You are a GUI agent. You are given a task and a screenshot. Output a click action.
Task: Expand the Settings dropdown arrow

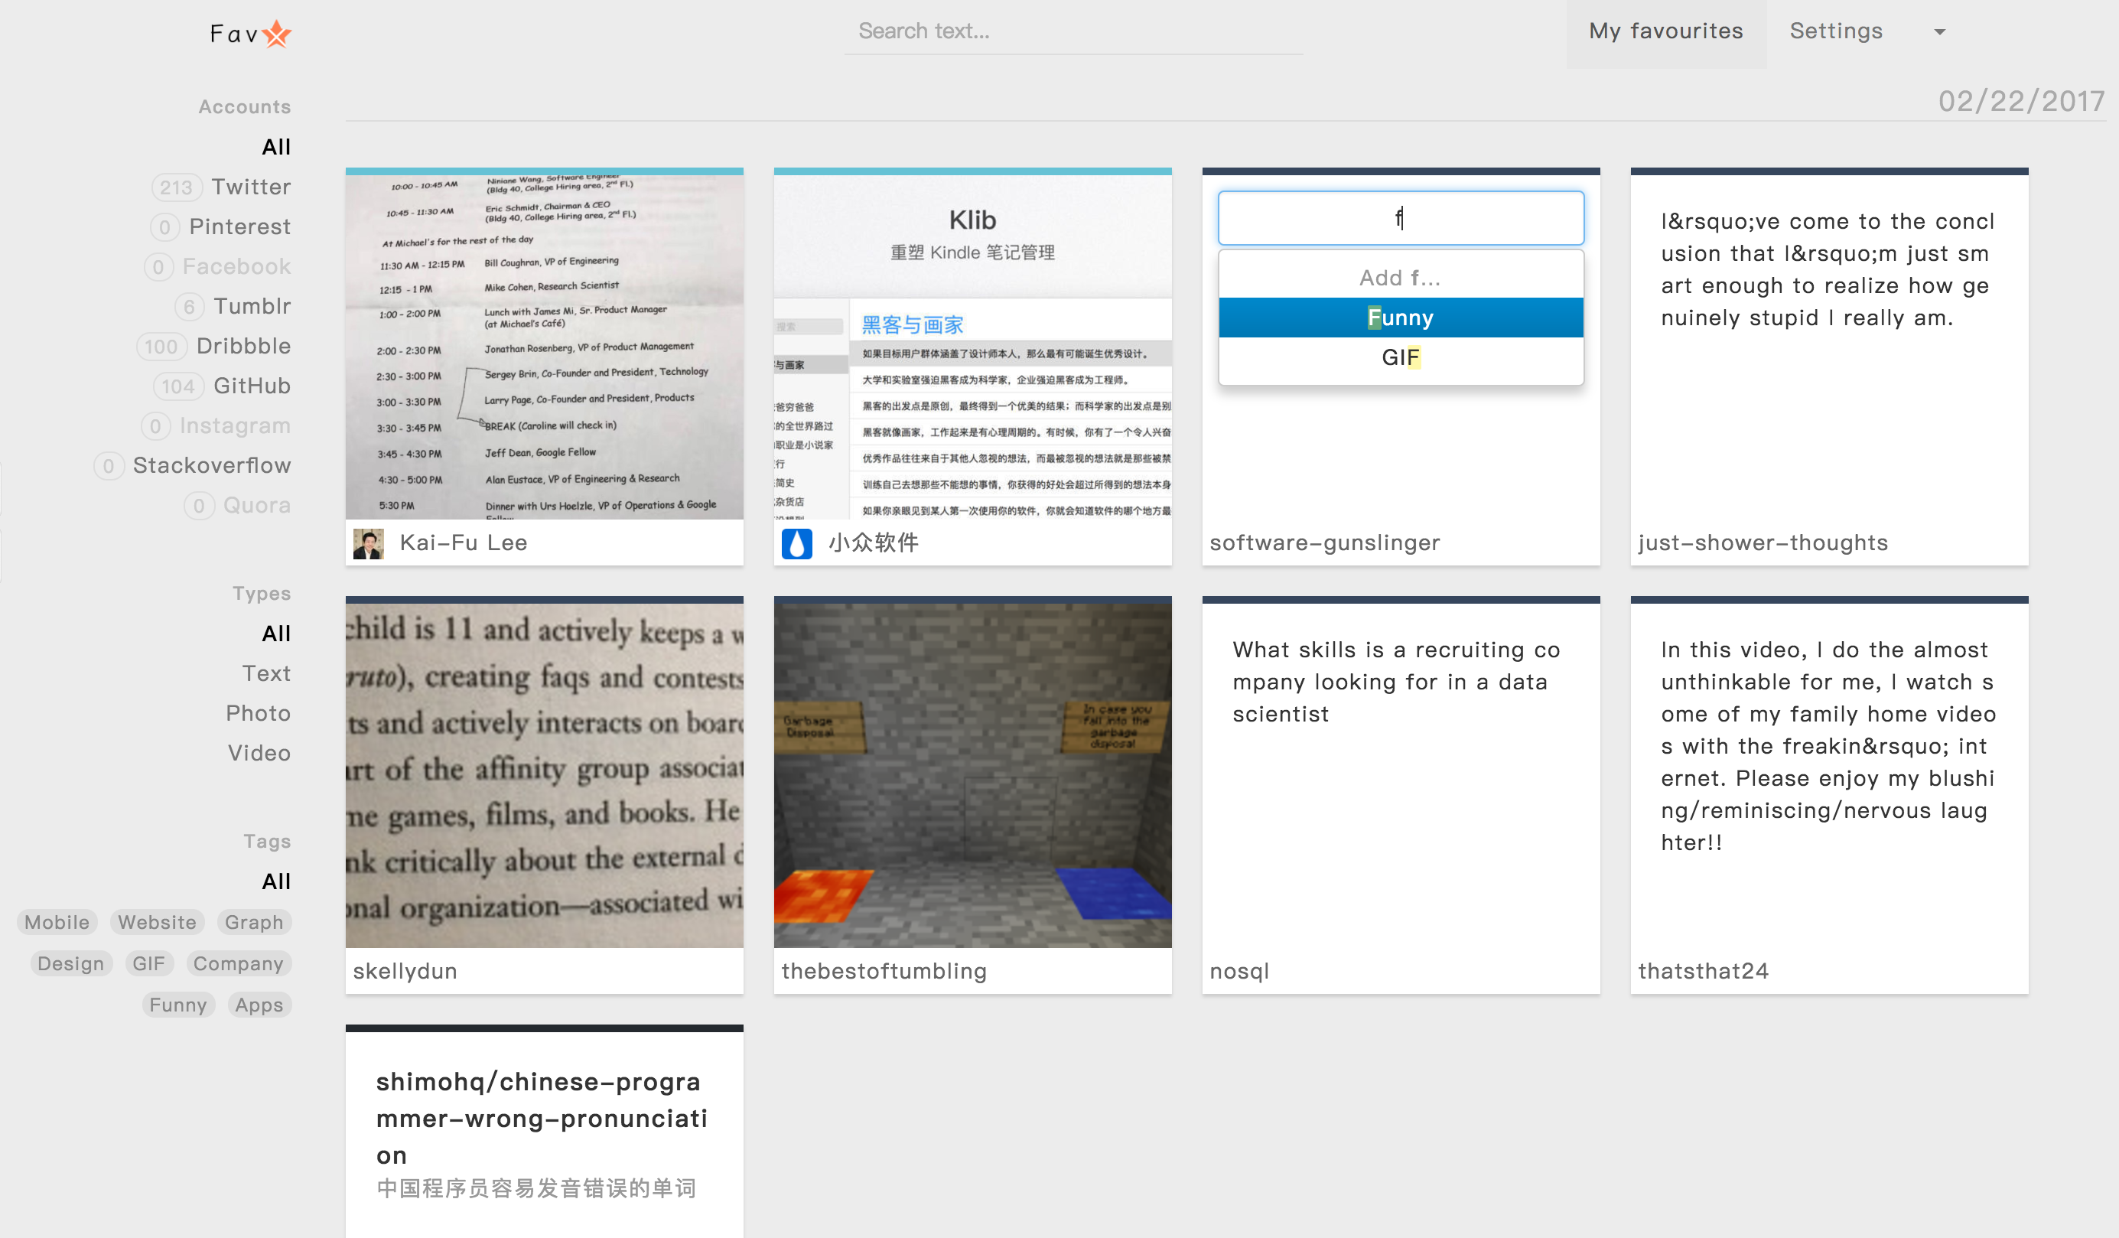[x=1939, y=32]
